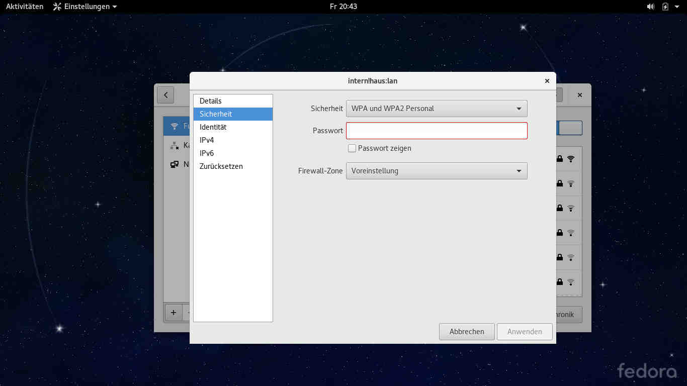Click the battery icon in the top bar

pyautogui.click(x=665, y=7)
